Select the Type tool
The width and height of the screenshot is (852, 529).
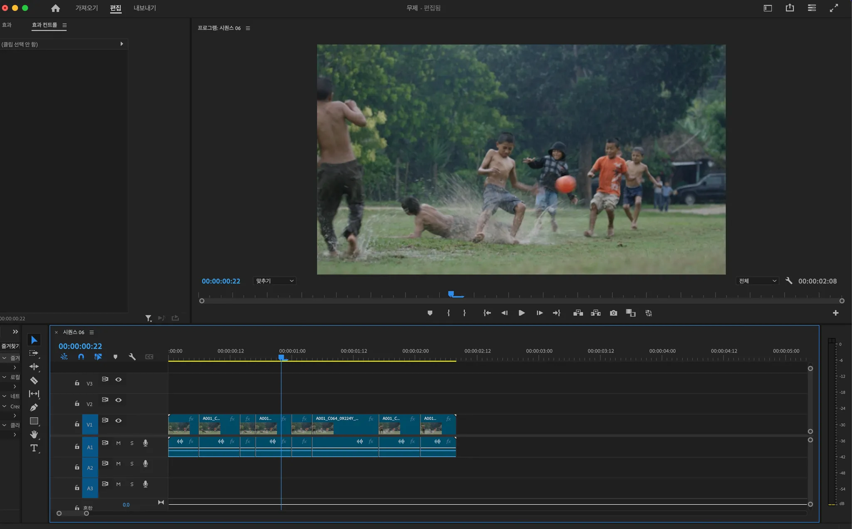pyautogui.click(x=34, y=448)
